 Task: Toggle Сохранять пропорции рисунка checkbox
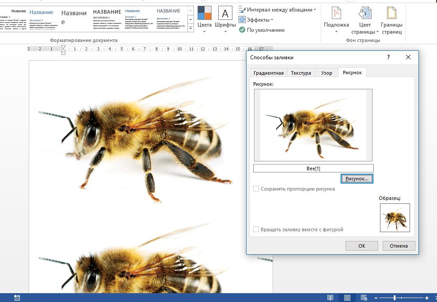[256, 189]
